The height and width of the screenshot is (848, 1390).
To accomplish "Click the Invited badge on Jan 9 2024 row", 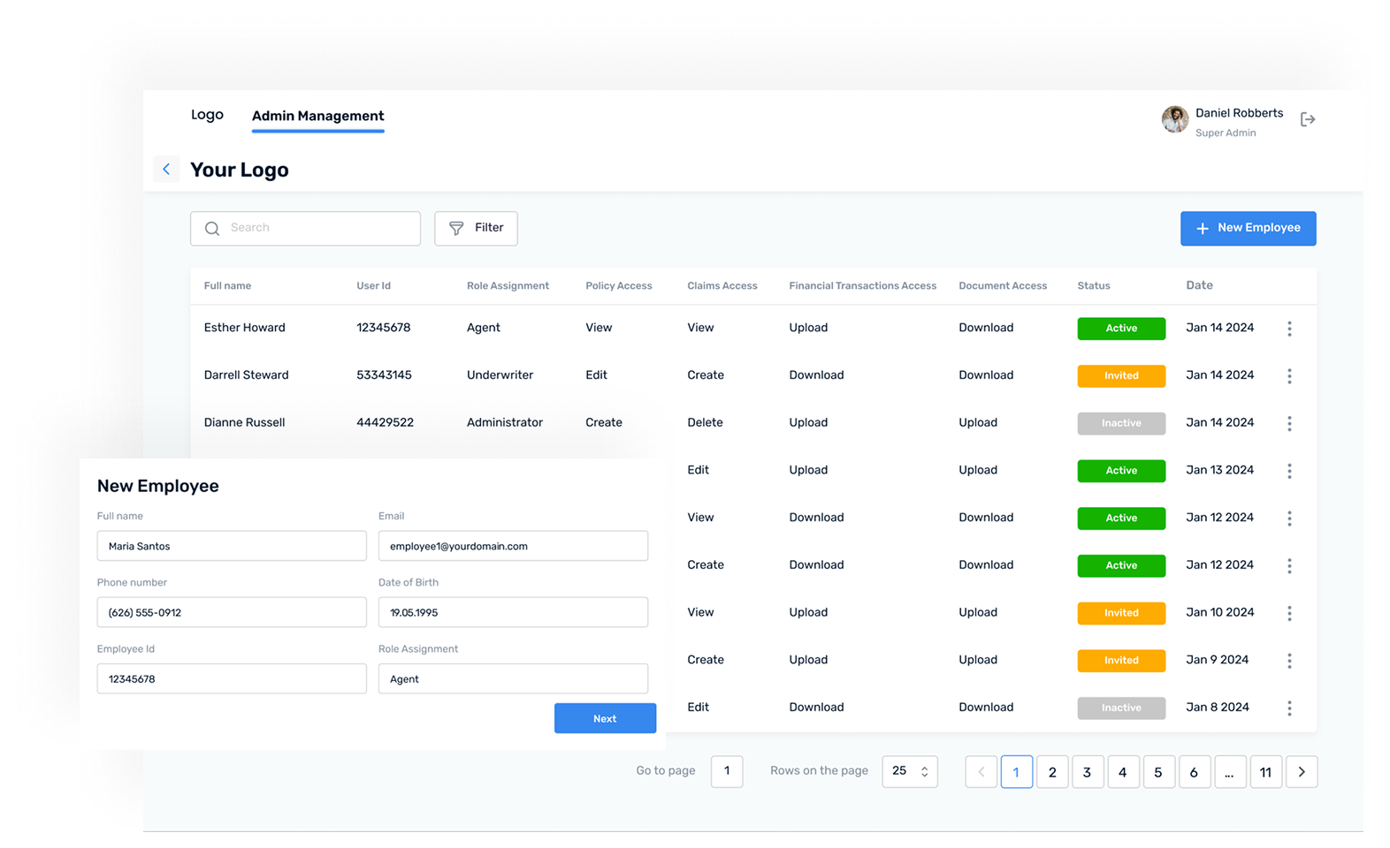I will click(x=1121, y=661).
